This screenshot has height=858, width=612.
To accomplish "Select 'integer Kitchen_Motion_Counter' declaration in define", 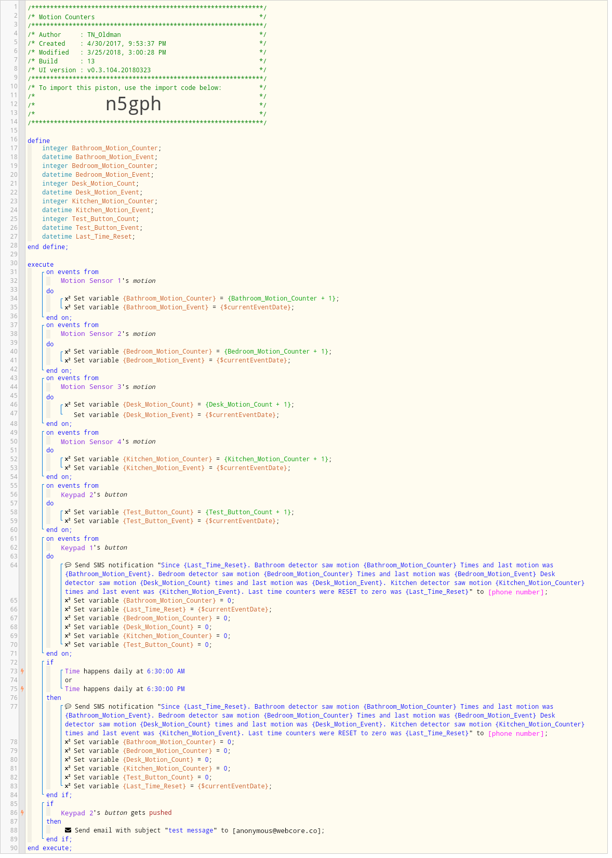I will [100, 201].
